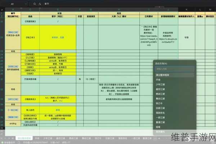This screenshot has width=216, height=144.
Task: Click the 10（待定） cell
Action: (91, 79)
